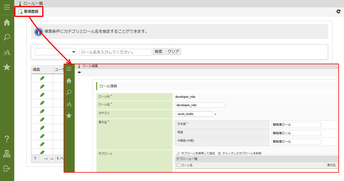Open the sitemap icon in the outer left sidebar
Screen dimensions: 344x181
click(7, 154)
